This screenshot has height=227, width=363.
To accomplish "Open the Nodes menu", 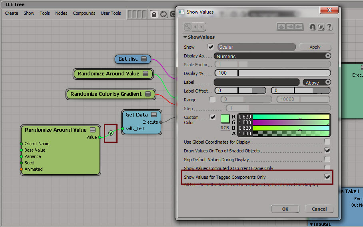I will coord(61,13).
